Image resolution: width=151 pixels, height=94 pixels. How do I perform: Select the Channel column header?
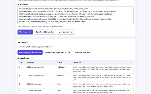click(x=59, y=62)
